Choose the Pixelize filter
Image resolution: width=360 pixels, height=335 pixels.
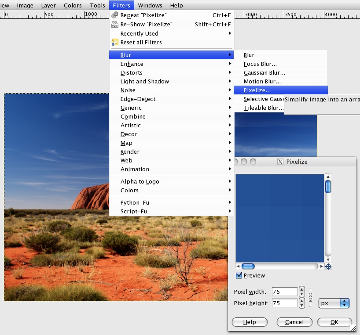[280, 90]
